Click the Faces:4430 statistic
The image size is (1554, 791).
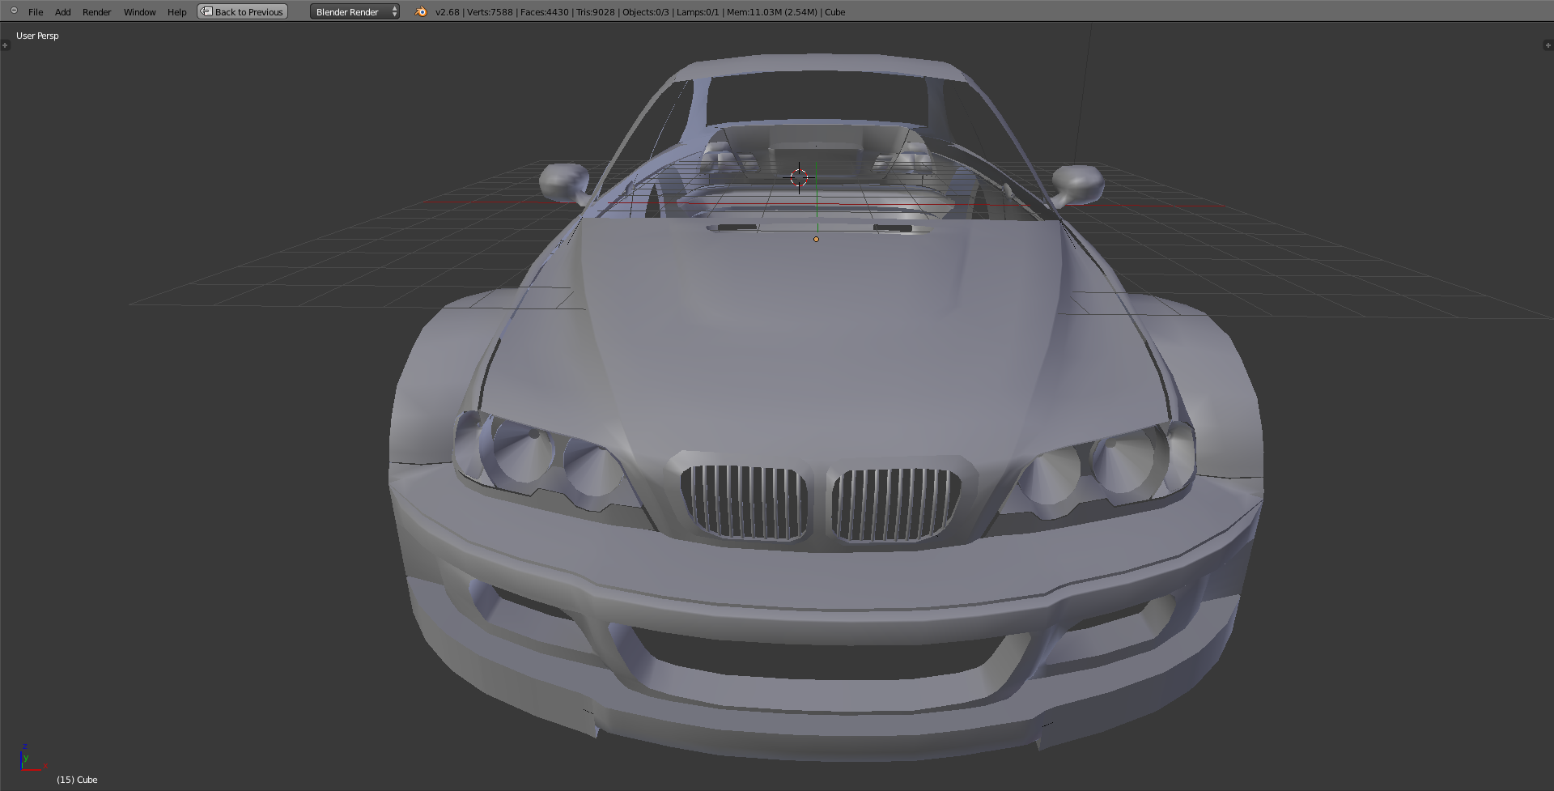(545, 12)
